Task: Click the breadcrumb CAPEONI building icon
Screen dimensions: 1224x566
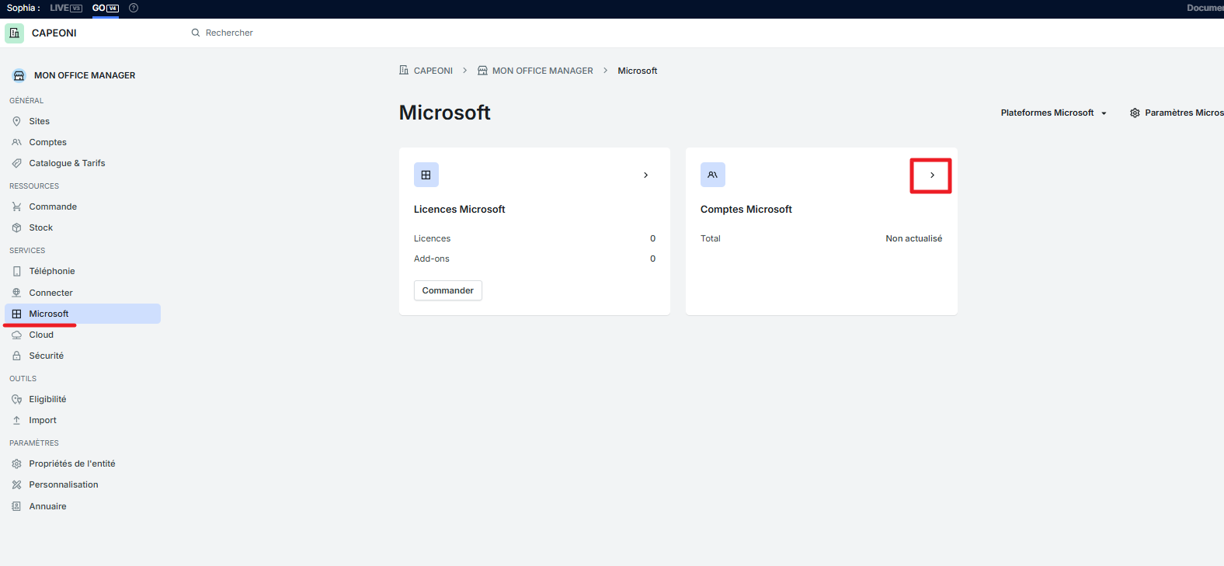Action: 404,71
